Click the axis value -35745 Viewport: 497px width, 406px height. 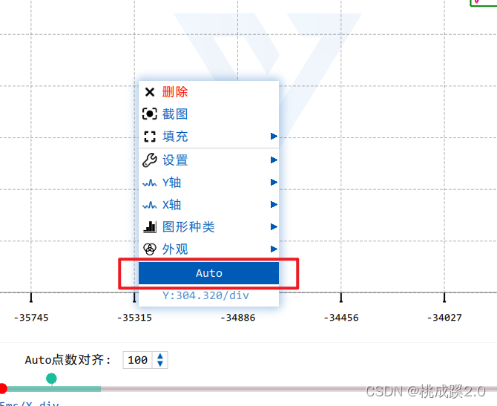point(31,318)
